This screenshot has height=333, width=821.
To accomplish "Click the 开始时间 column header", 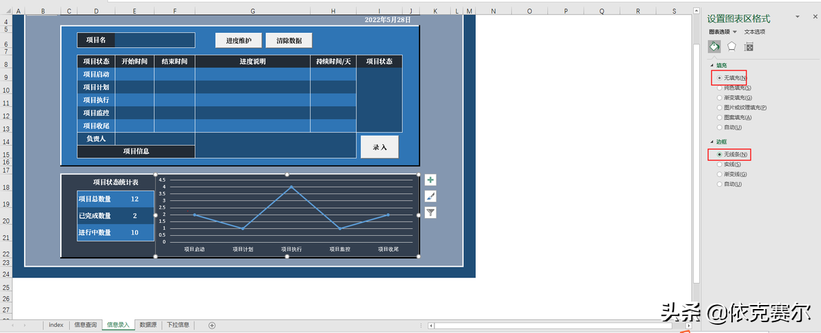I will tap(135, 62).
